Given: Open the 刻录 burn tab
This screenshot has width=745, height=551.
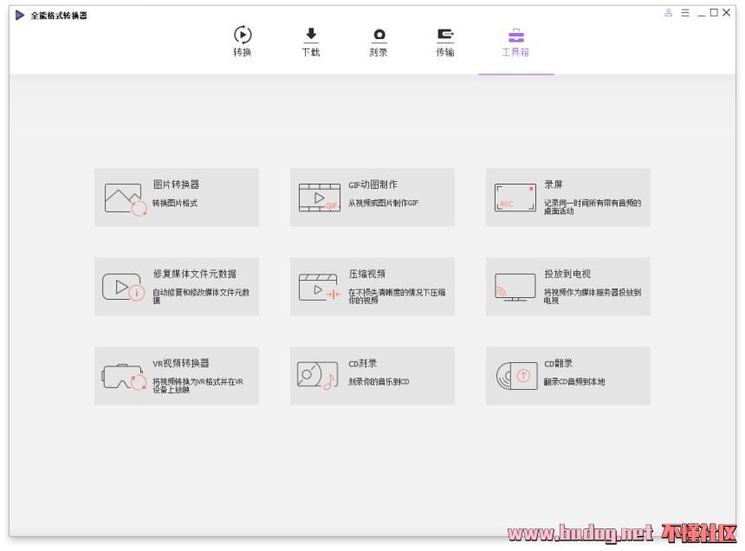Looking at the screenshot, I should tap(378, 42).
